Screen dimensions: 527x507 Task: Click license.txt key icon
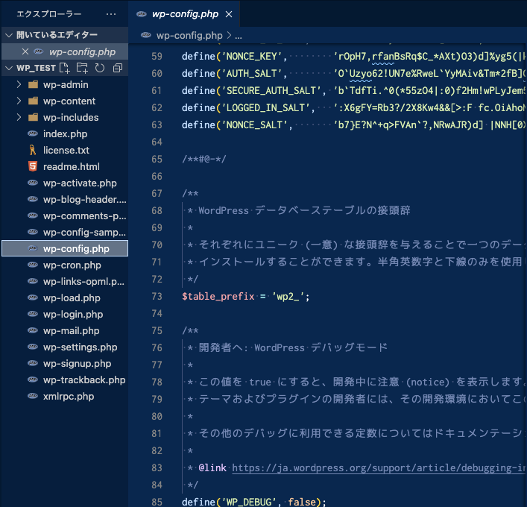point(33,150)
